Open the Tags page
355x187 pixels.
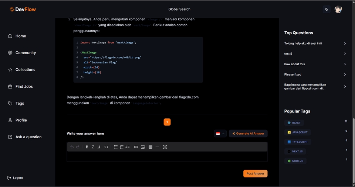(x=16, y=103)
